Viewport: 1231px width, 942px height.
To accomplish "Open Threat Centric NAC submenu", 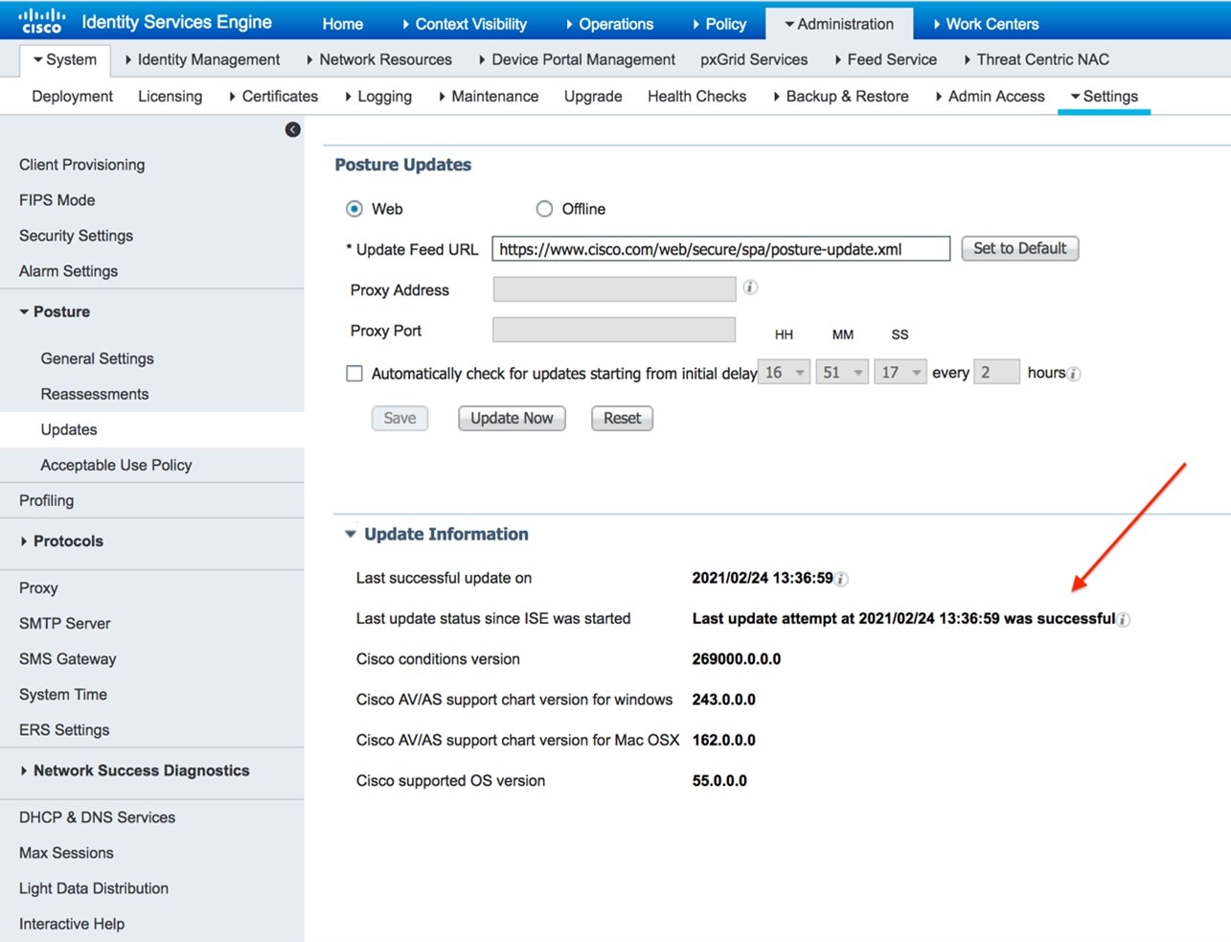I will (x=1037, y=59).
